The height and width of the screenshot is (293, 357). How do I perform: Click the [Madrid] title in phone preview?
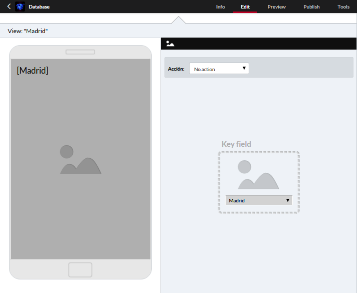pos(33,71)
